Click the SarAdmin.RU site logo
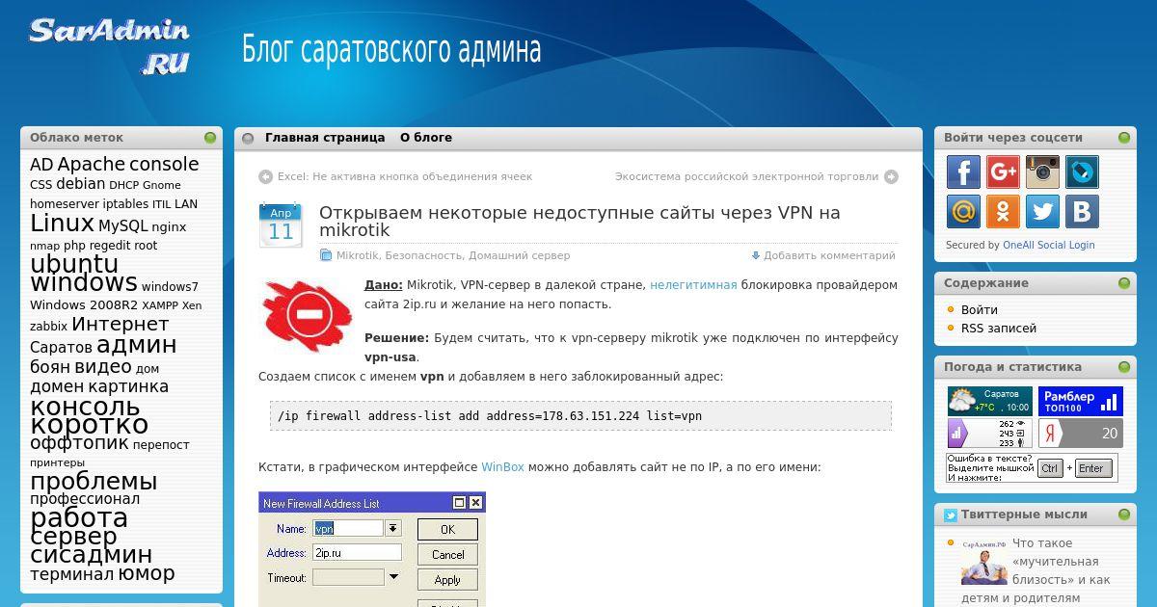The image size is (1157, 607). point(108,45)
